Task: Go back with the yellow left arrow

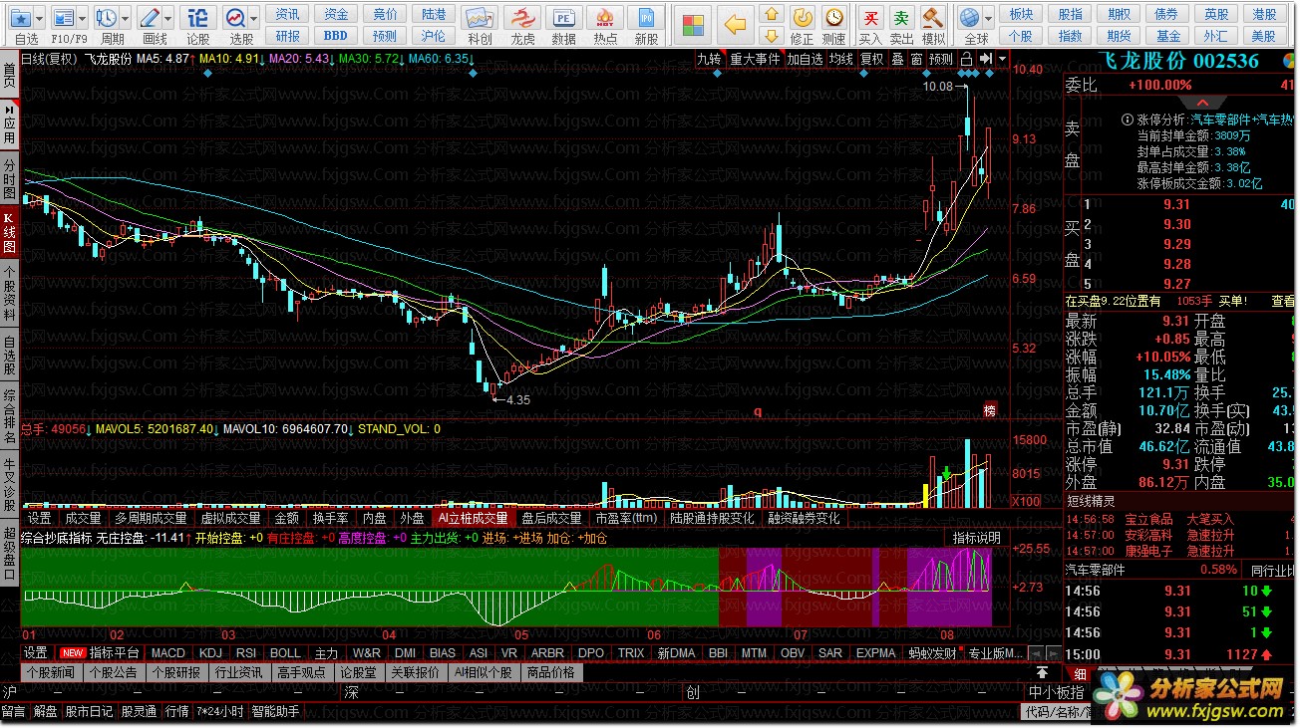Action: pyautogui.click(x=735, y=24)
